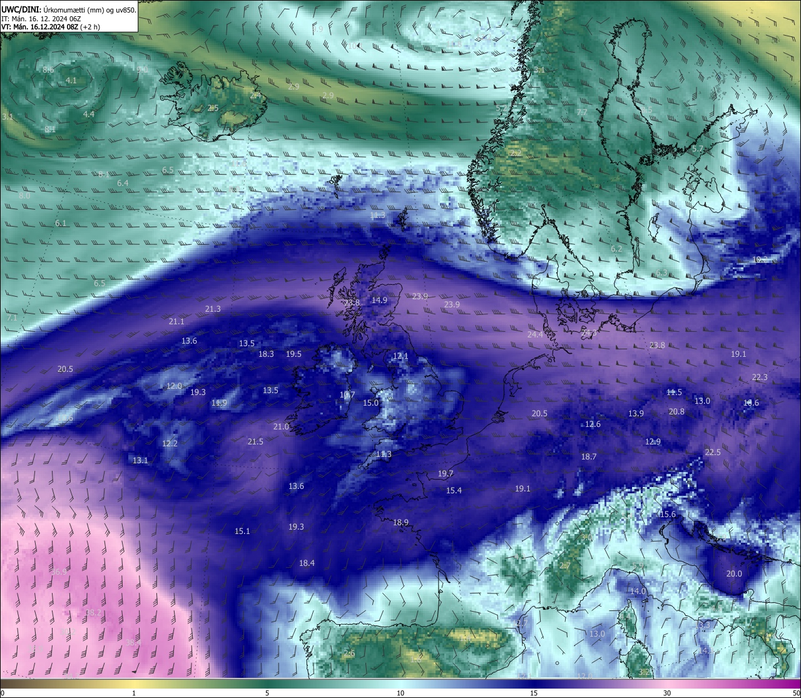This screenshot has height=698, width=801.
Task: Click the 21.0 value near Ireland
Action: [282, 426]
